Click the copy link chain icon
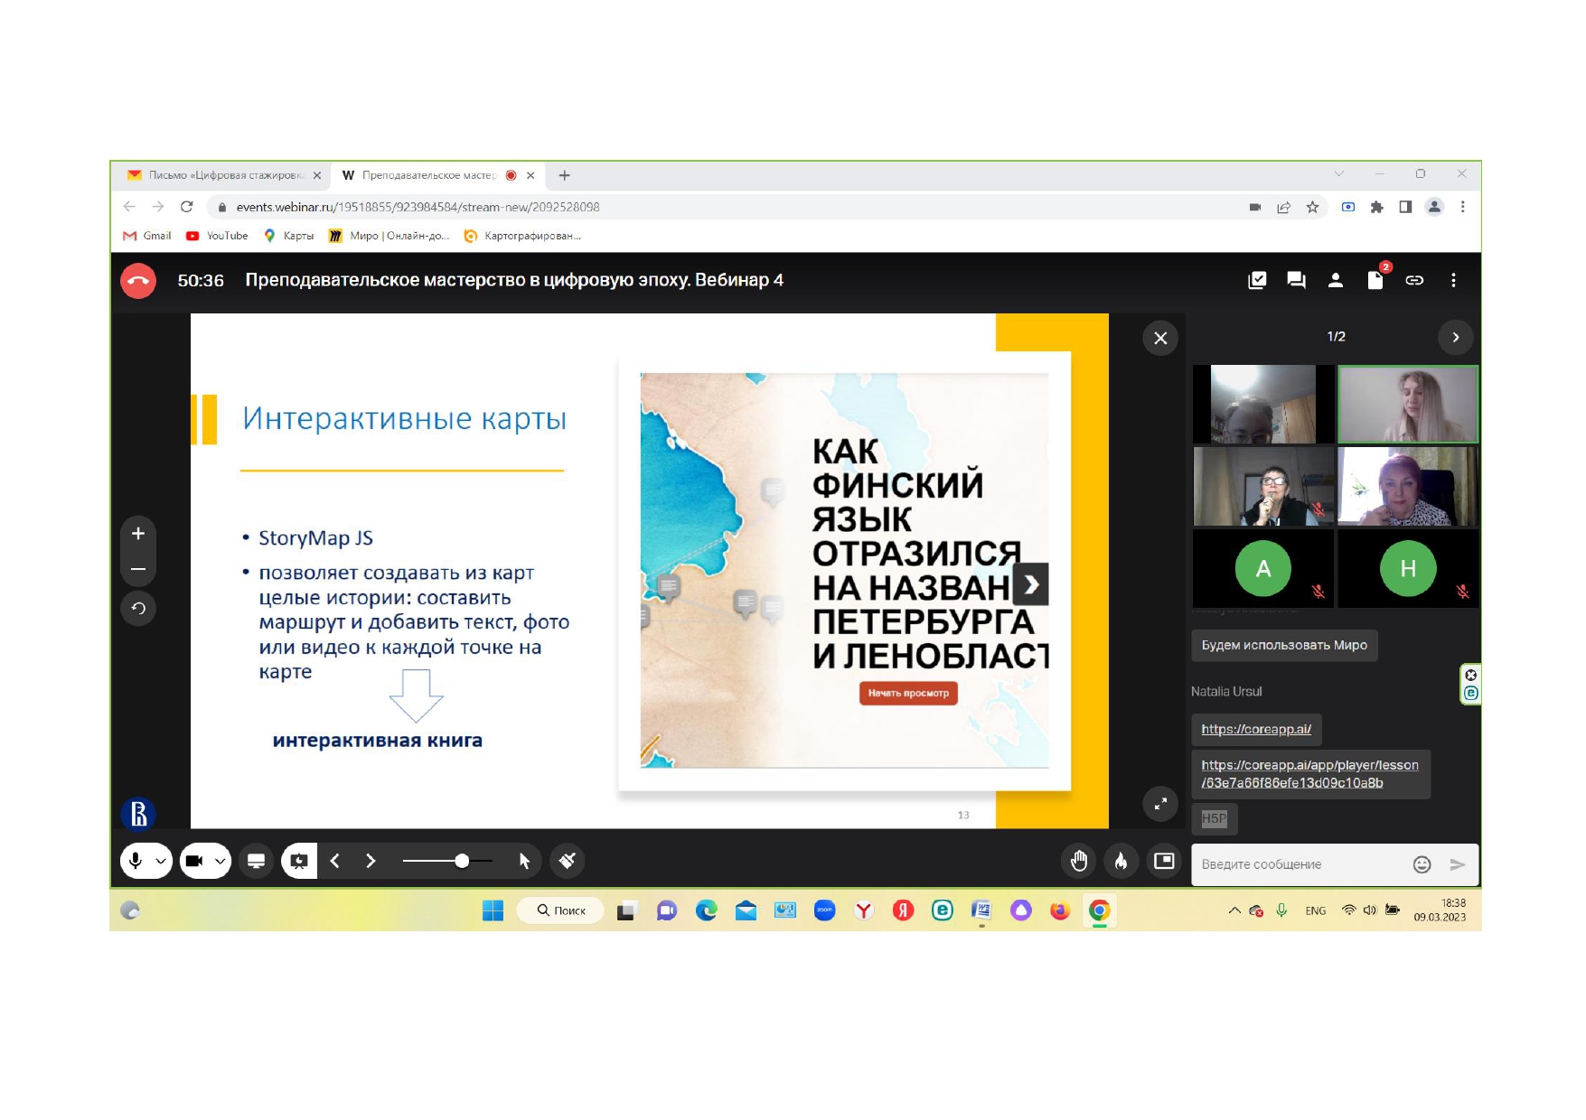The image size is (1586, 1120). coord(1414,280)
